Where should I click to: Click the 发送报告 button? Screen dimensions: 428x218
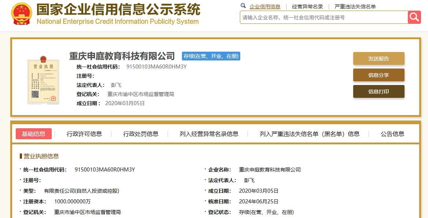pyautogui.click(x=378, y=58)
